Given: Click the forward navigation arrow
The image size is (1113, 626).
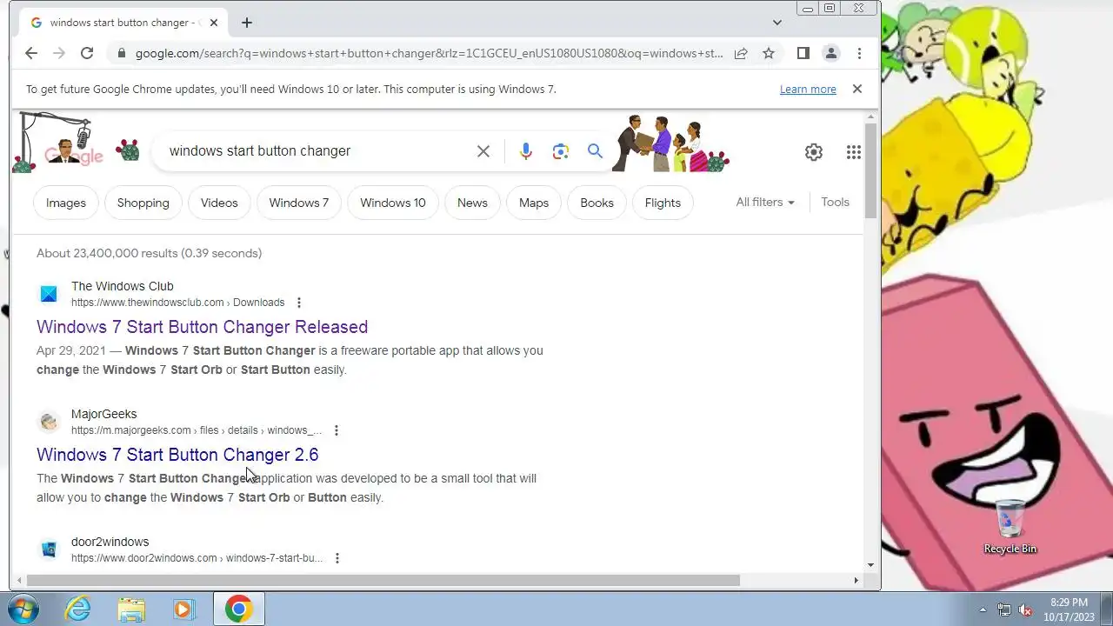Looking at the screenshot, I should tap(59, 53).
